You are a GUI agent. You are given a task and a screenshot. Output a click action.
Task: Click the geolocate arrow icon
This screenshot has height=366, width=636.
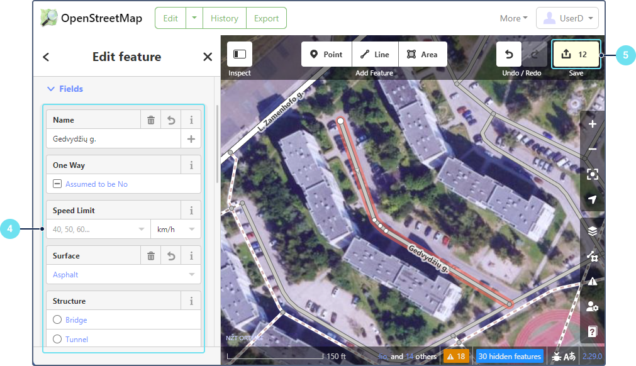point(592,199)
